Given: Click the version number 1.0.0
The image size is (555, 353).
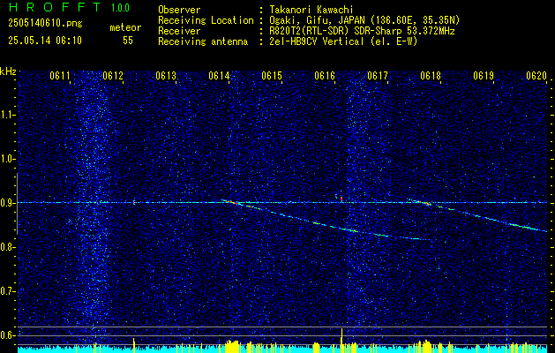Looking at the screenshot, I should tap(120, 7).
